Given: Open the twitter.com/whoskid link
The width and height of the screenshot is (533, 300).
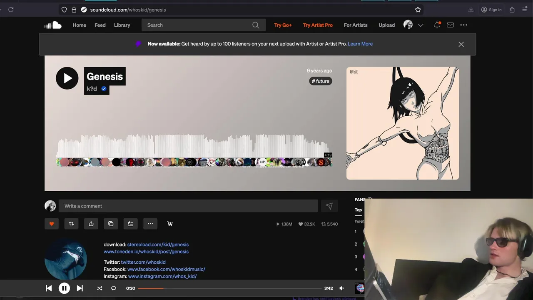Looking at the screenshot, I should click(143, 262).
